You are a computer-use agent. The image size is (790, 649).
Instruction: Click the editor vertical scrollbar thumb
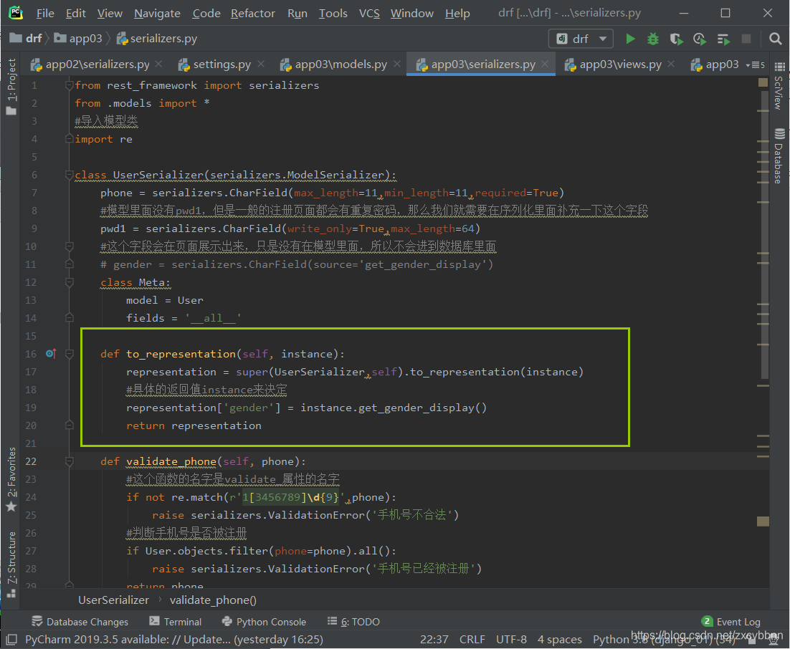[x=765, y=236]
